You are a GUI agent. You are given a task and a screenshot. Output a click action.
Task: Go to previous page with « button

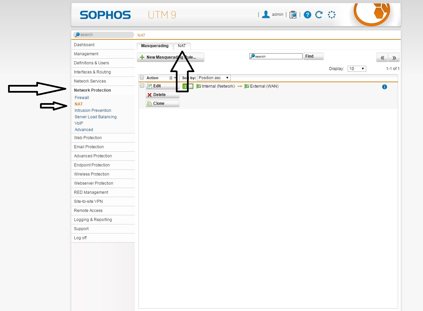click(x=382, y=58)
